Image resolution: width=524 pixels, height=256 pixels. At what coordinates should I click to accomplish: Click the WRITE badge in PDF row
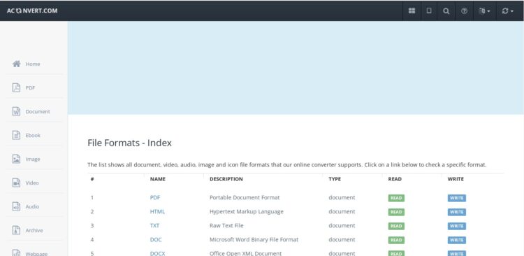[x=456, y=198]
